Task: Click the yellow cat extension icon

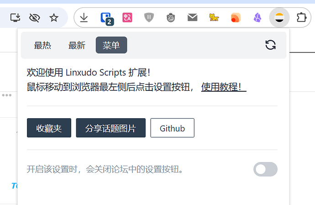Action: click(x=214, y=17)
